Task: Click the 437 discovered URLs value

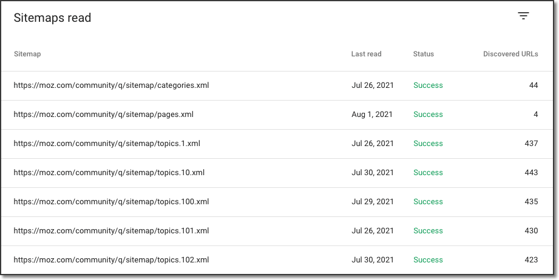Action: tap(531, 144)
